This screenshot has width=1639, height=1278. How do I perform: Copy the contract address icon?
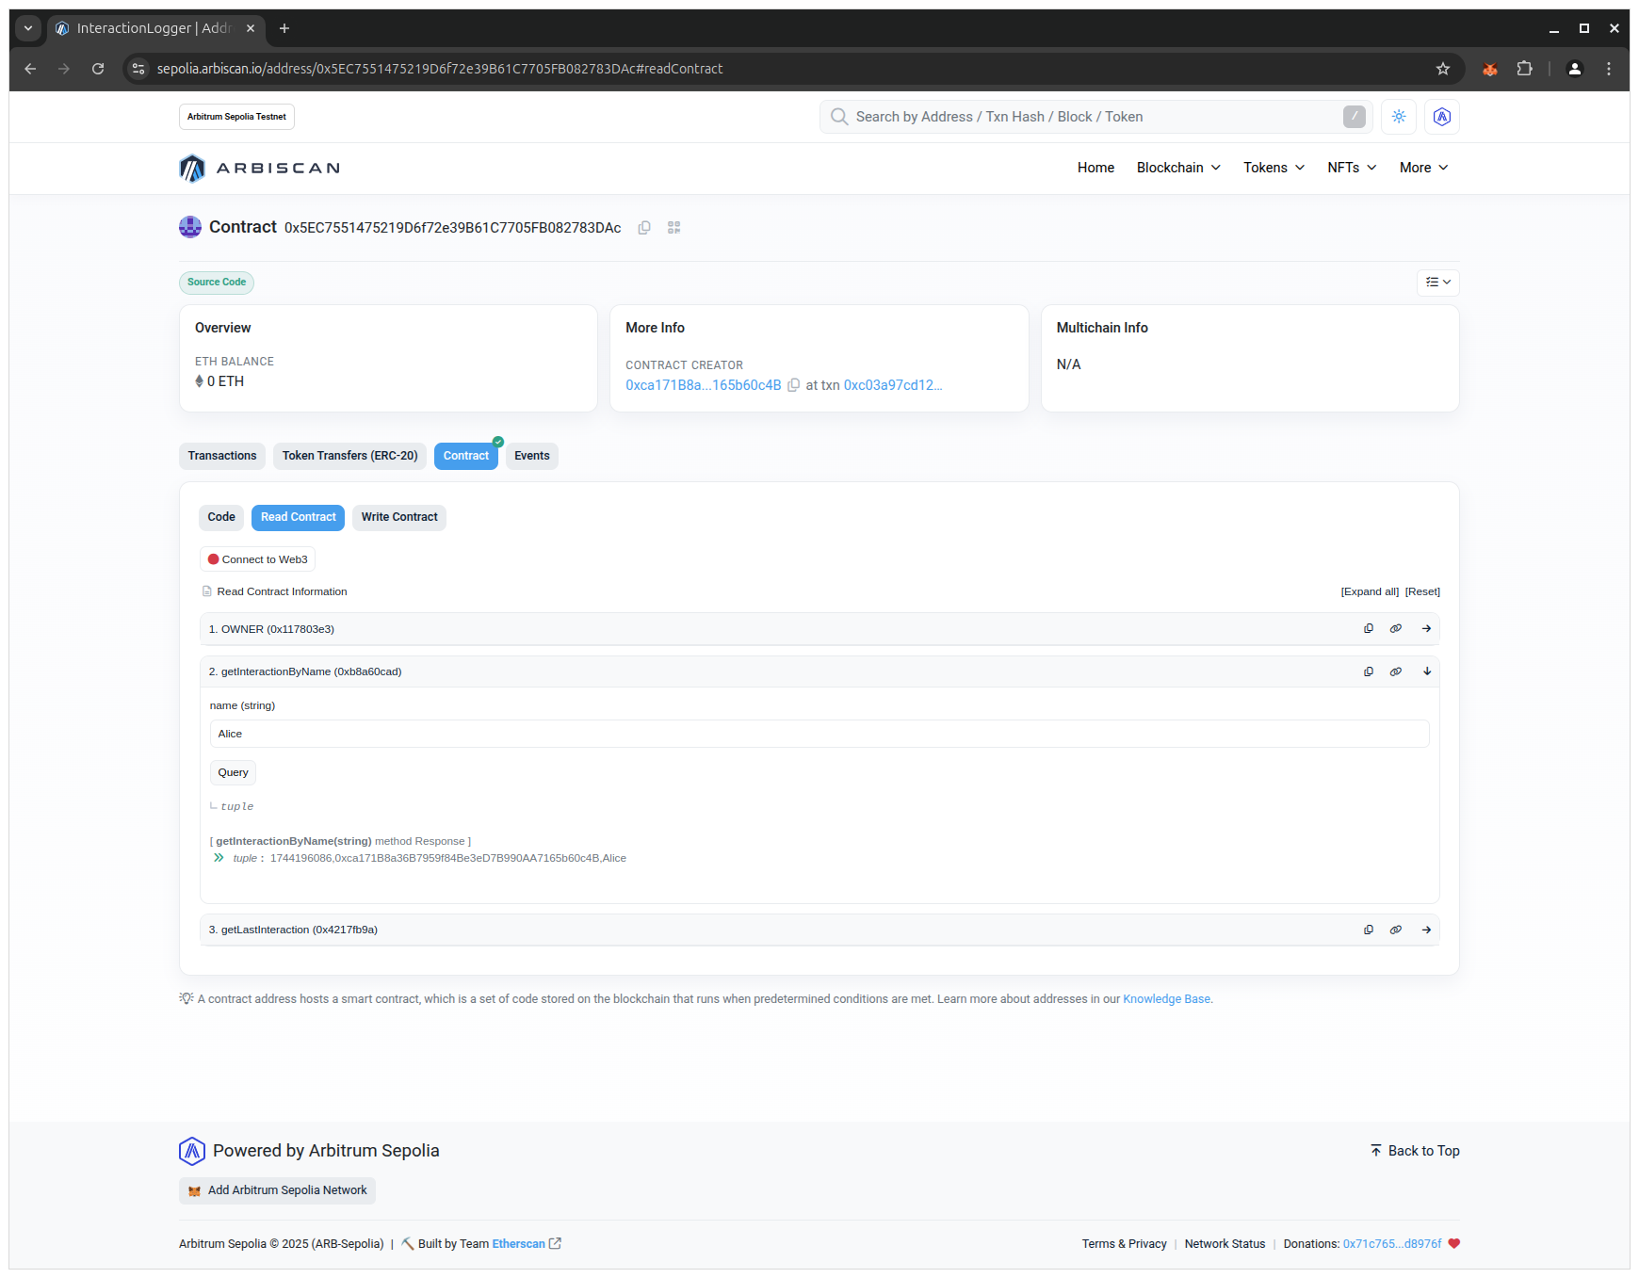tap(644, 228)
